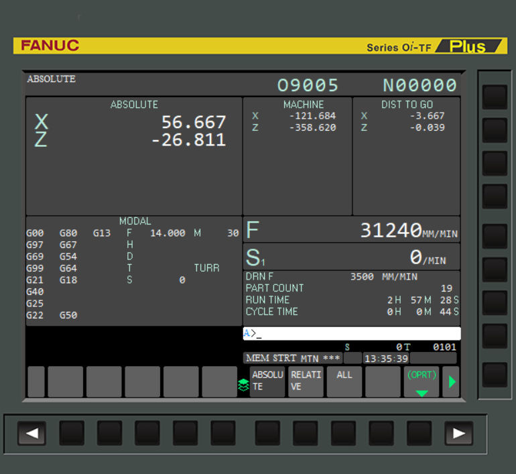Click the second vertical side key
Screen dimensions: 516x474
coord(495,130)
